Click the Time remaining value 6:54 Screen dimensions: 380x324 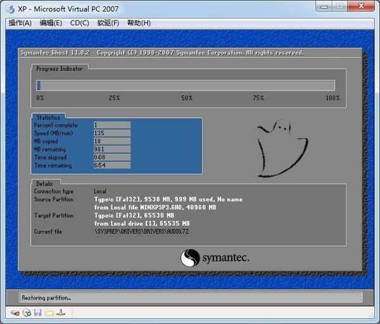click(112, 165)
